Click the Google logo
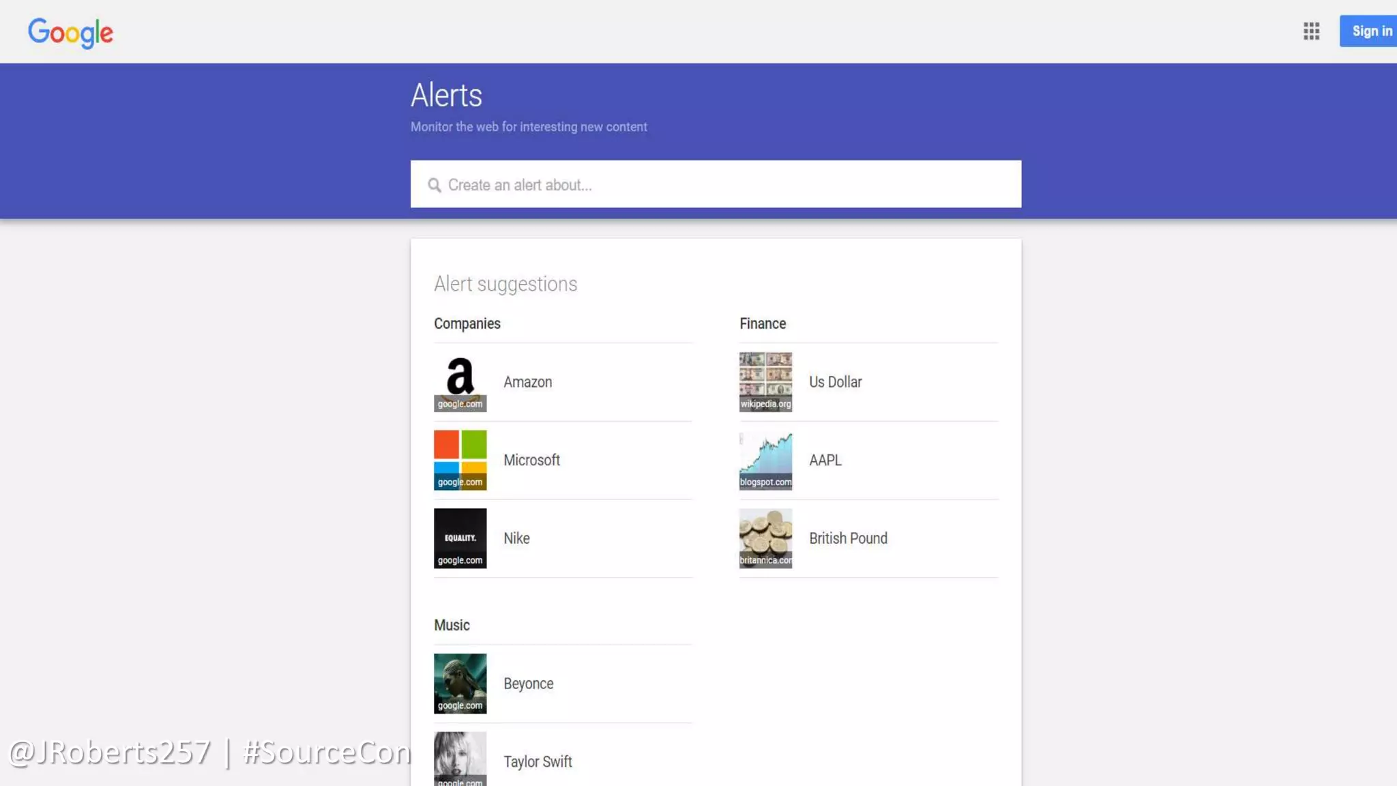 coord(70,32)
